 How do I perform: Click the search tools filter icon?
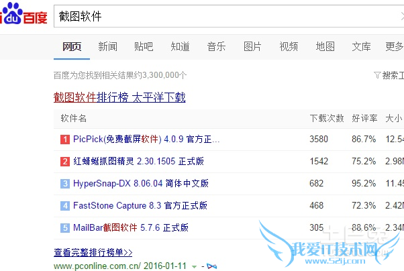point(377,75)
